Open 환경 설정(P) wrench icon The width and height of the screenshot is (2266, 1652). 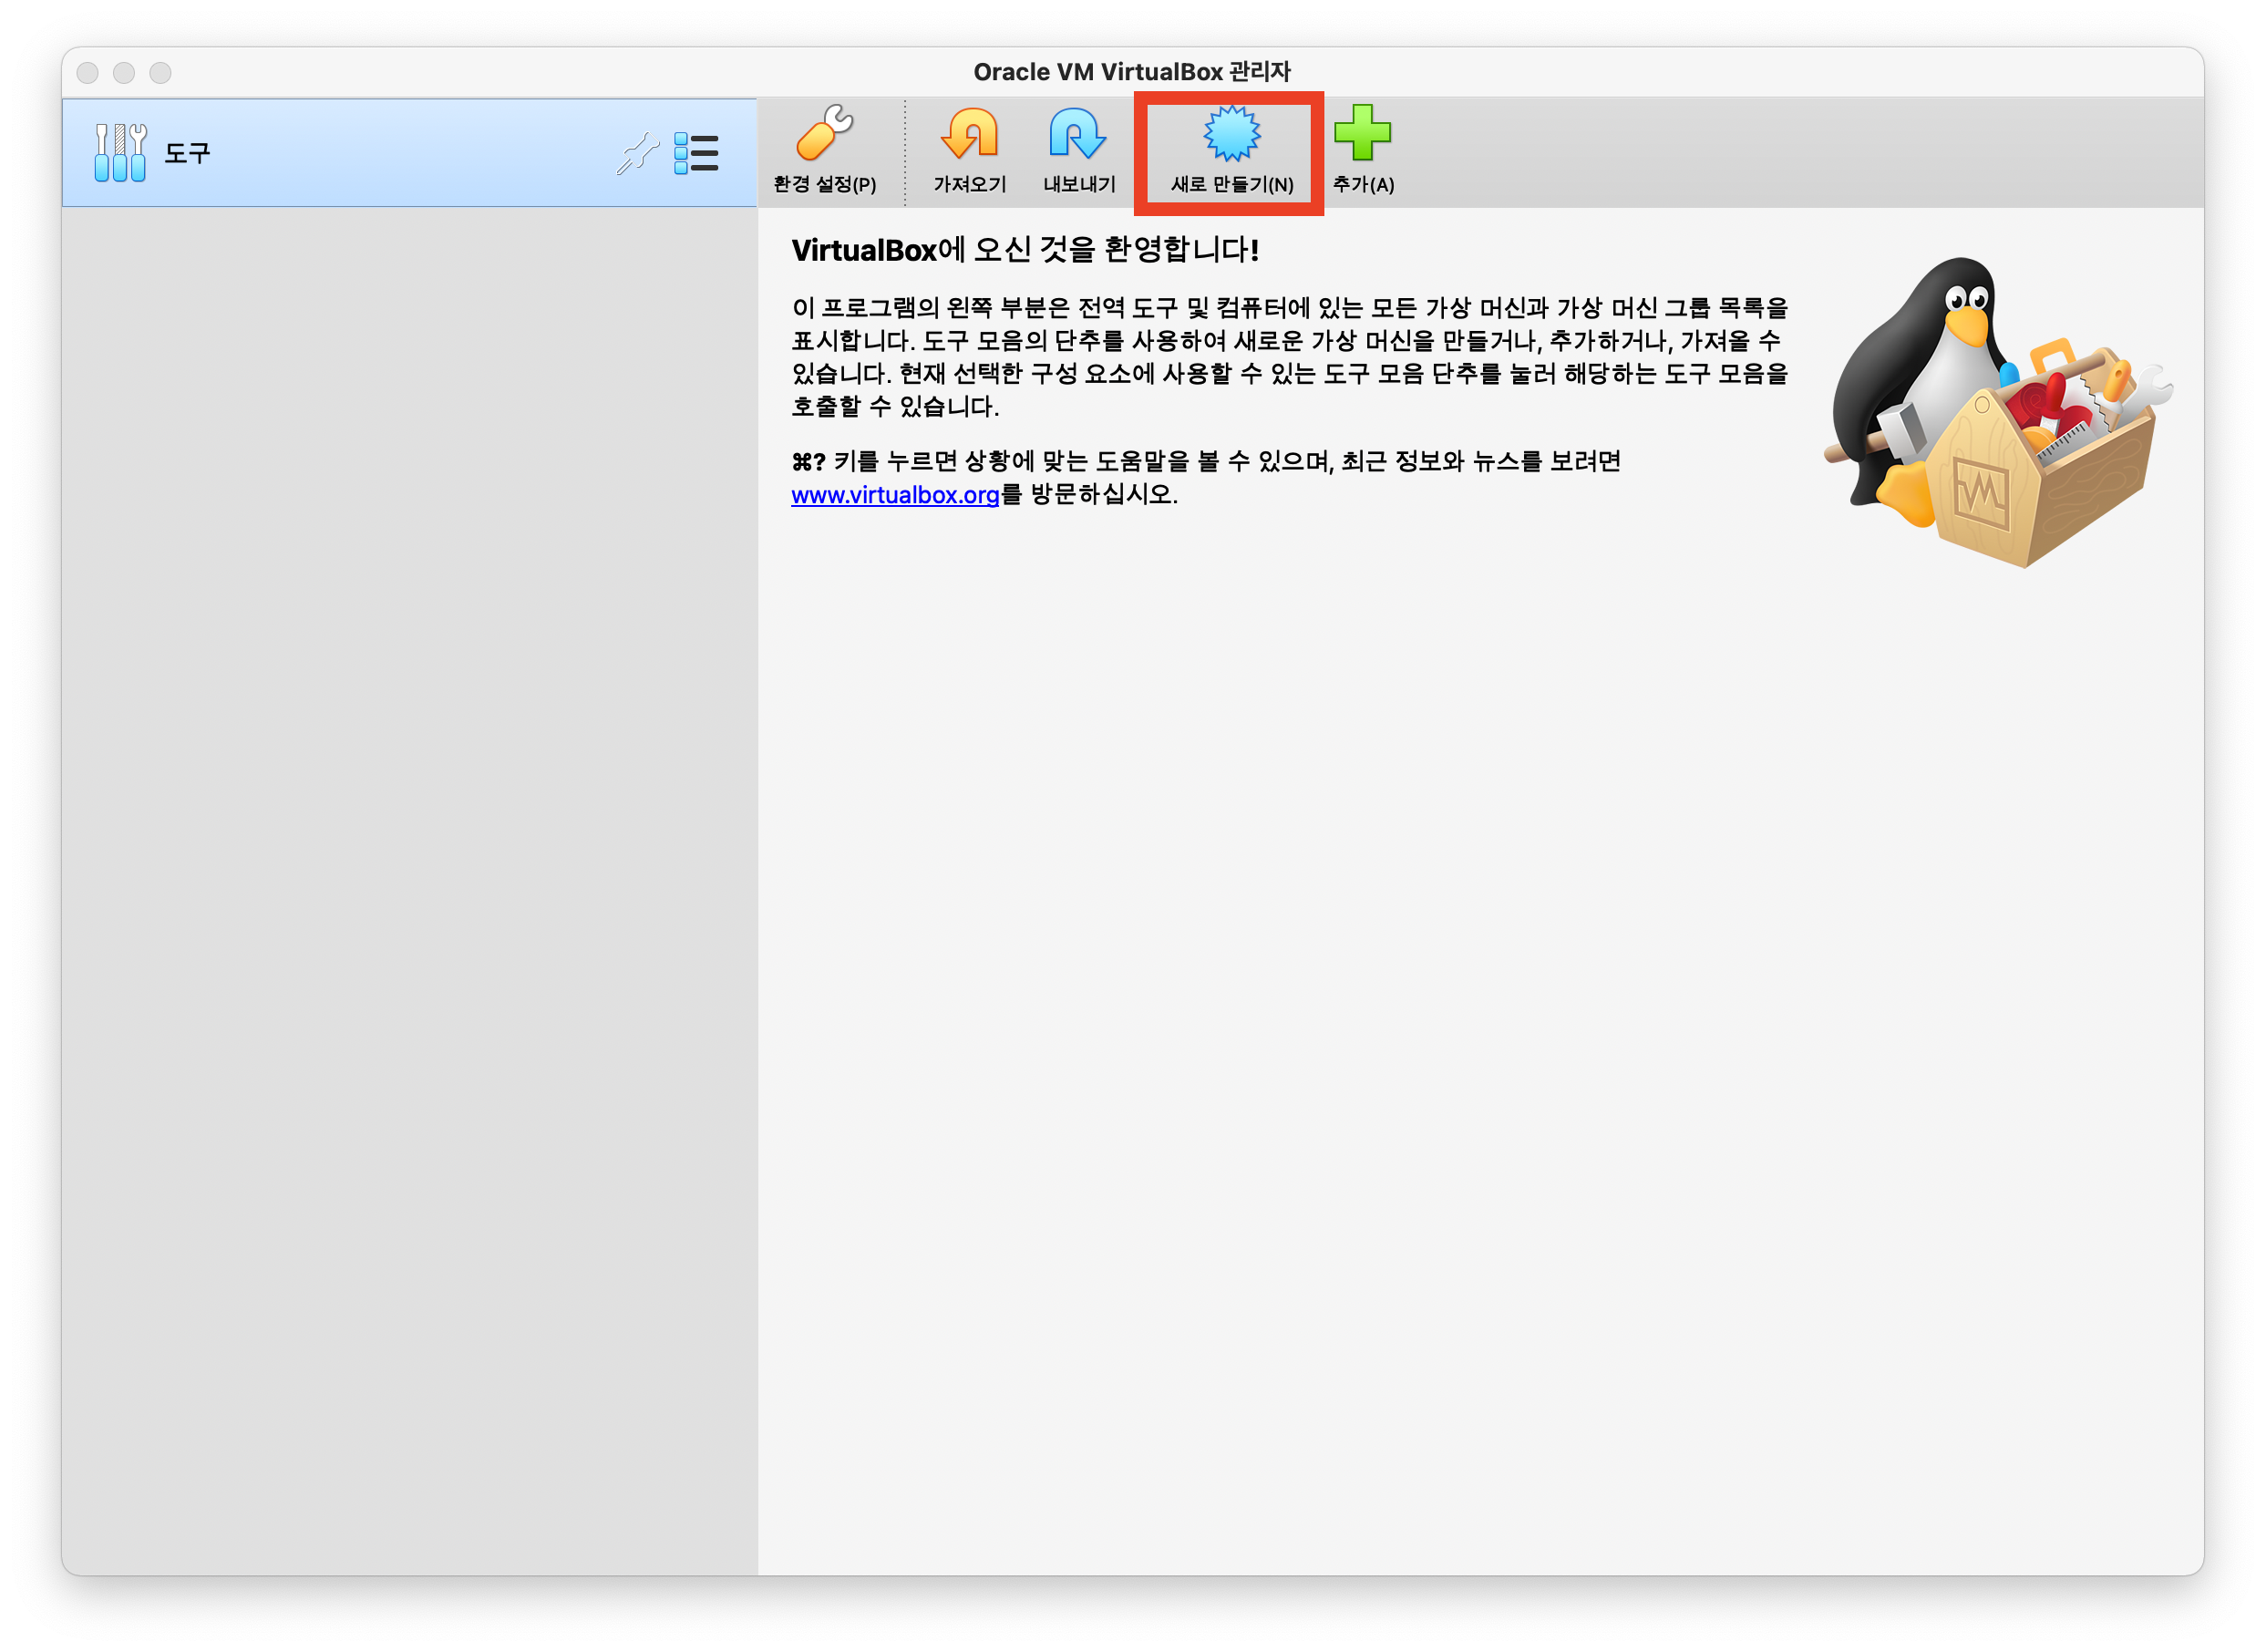coord(824,134)
